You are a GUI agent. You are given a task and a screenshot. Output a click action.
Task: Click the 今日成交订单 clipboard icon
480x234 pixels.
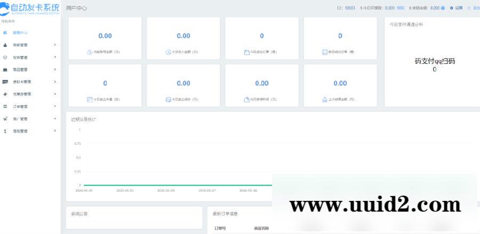(246, 52)
